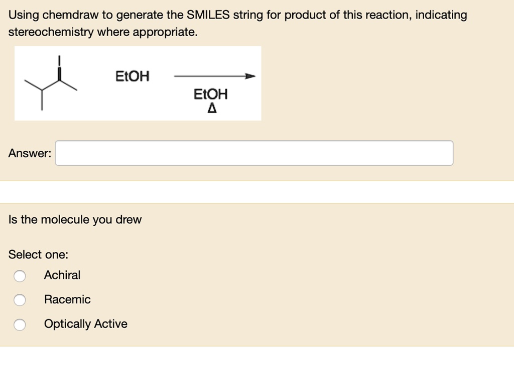Click the Achiral option label text

coord(63,275)
